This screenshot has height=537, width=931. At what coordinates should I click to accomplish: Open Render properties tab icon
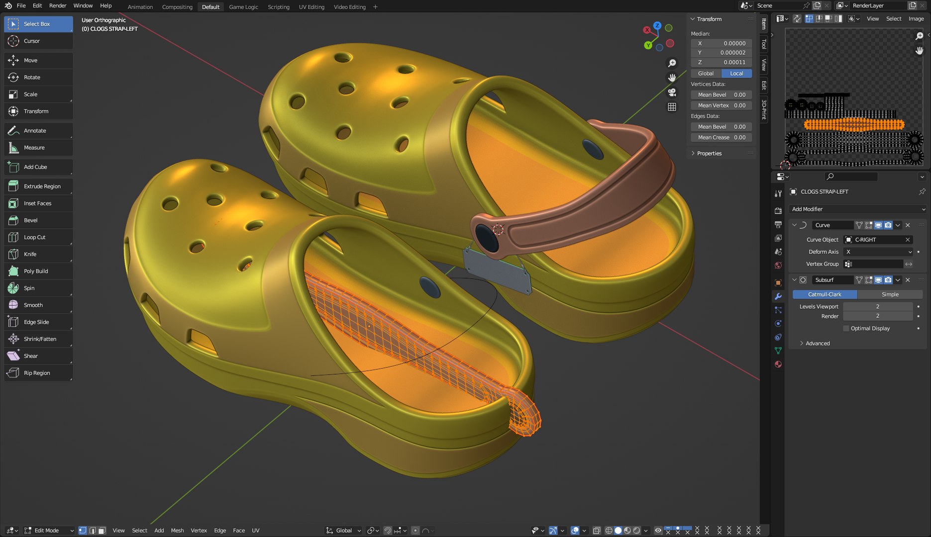click(x=778, y=211)
